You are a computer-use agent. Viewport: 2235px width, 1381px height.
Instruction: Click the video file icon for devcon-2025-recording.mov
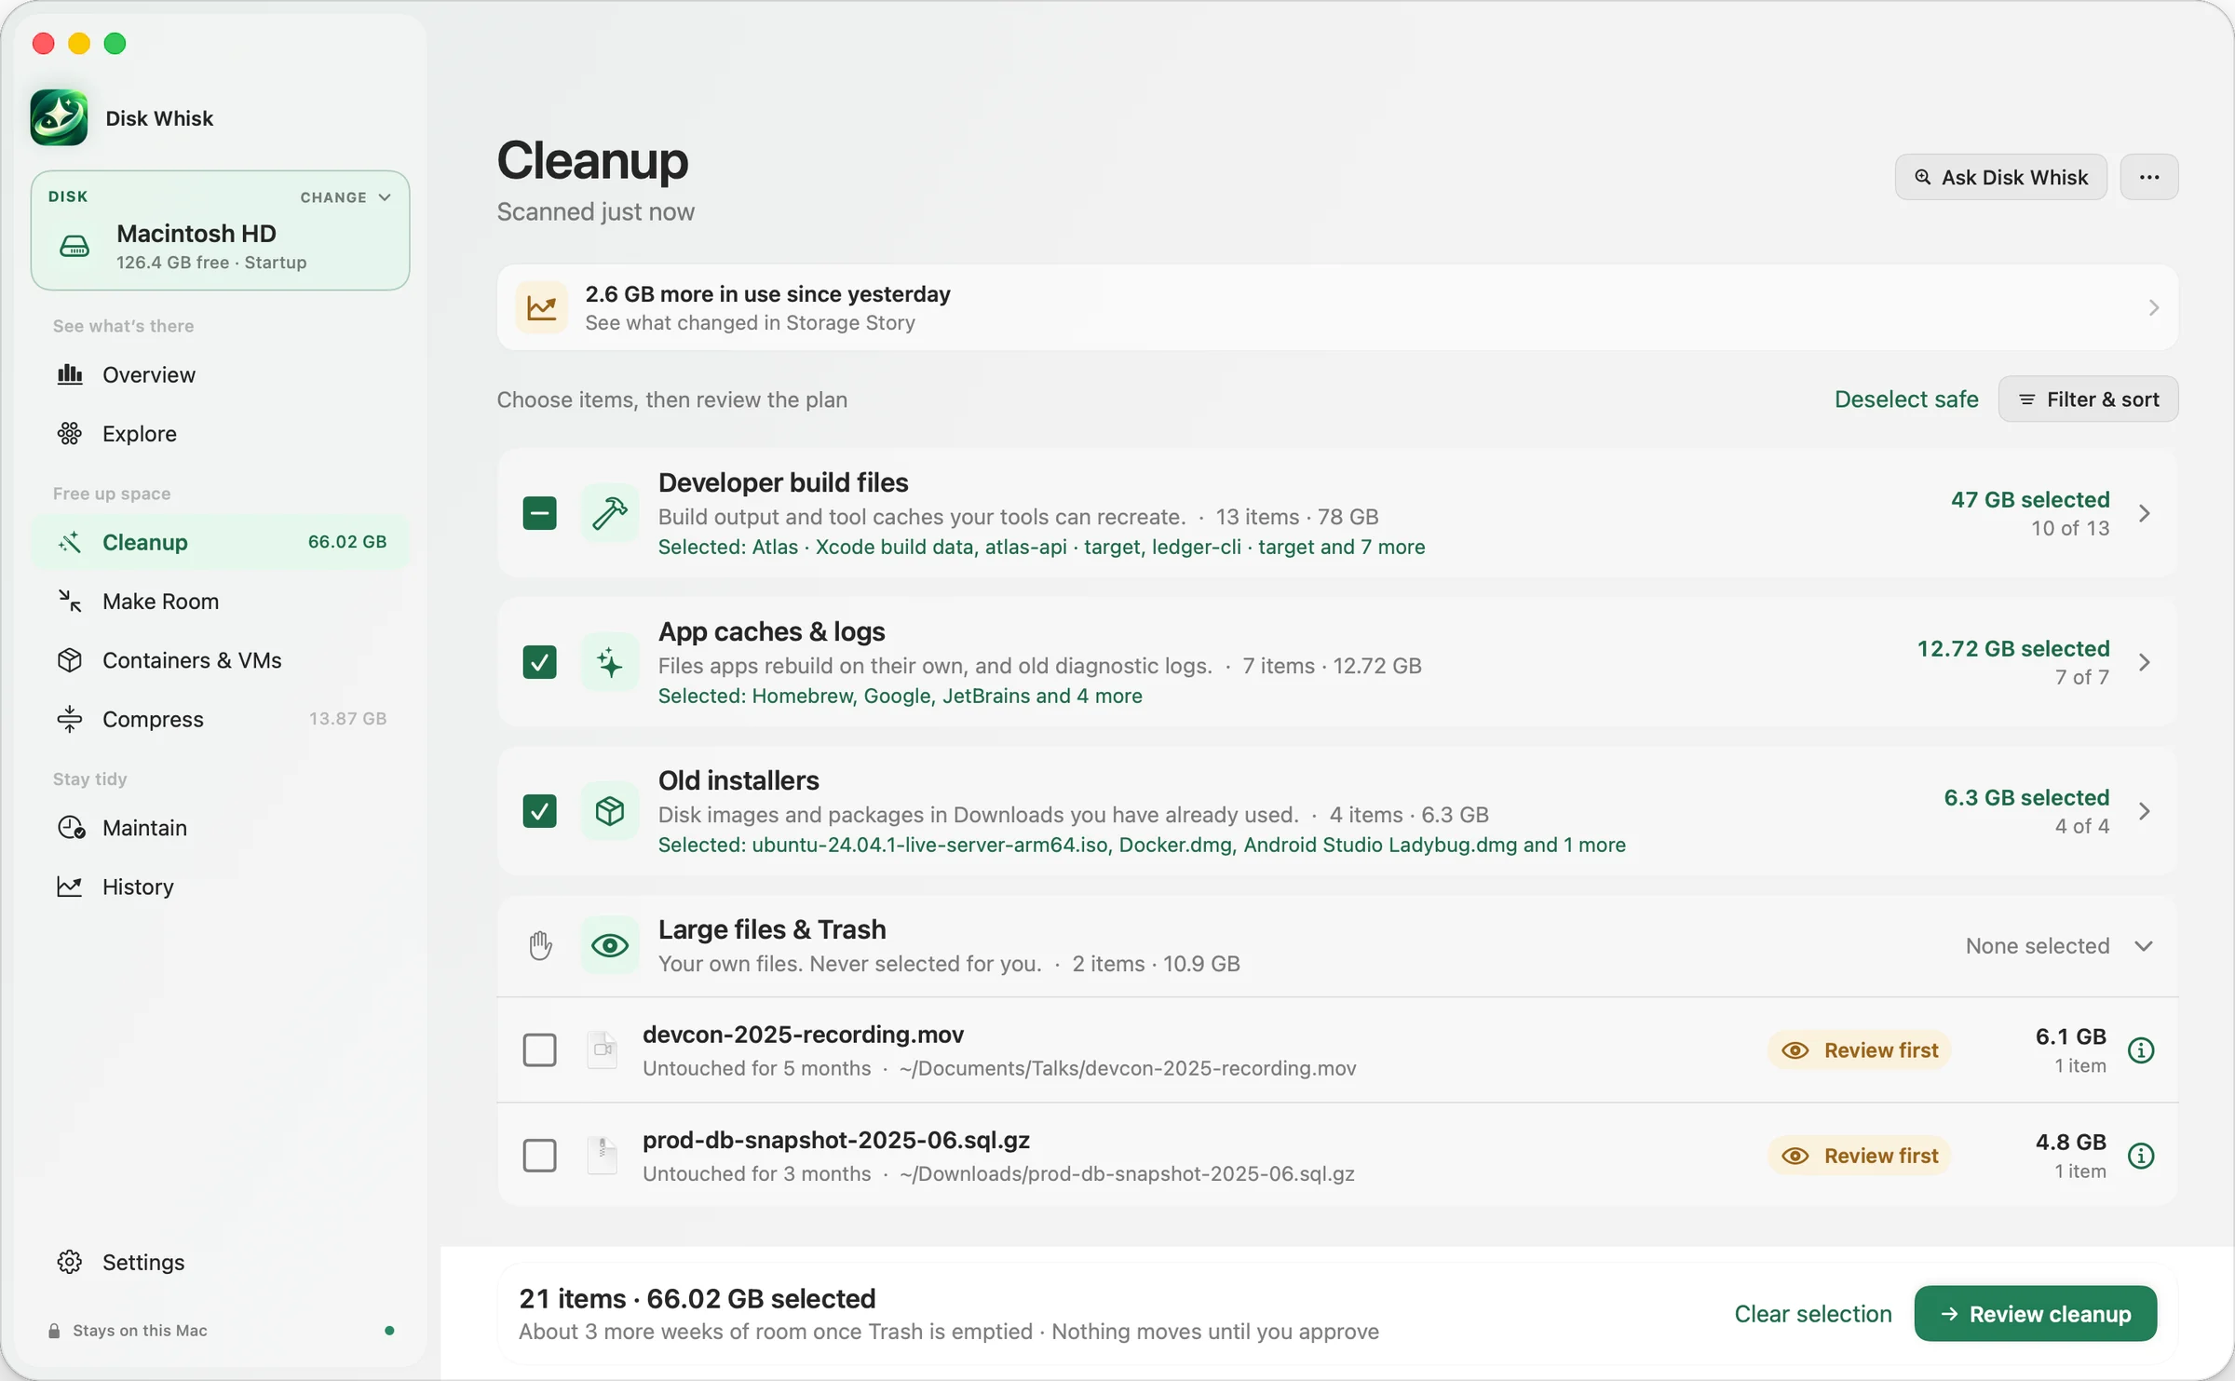[x=603, y=1049]
